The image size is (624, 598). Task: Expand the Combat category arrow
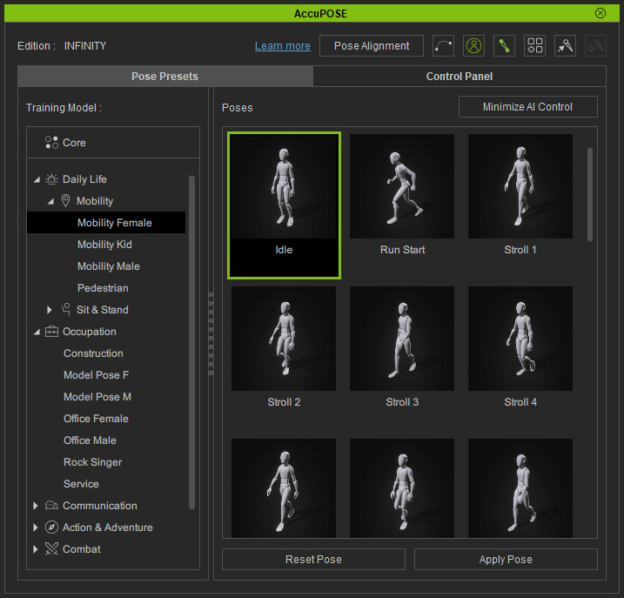pyautogui.click(x=35, y=549)
